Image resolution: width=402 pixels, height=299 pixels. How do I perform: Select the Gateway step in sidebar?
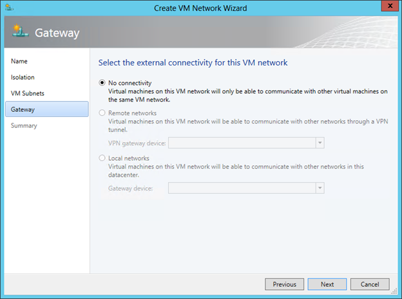pos(23,109)
